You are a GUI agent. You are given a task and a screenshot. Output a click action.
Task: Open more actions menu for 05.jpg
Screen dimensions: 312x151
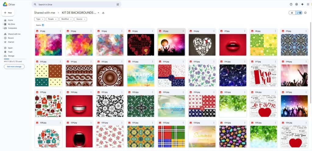[183, 31]
